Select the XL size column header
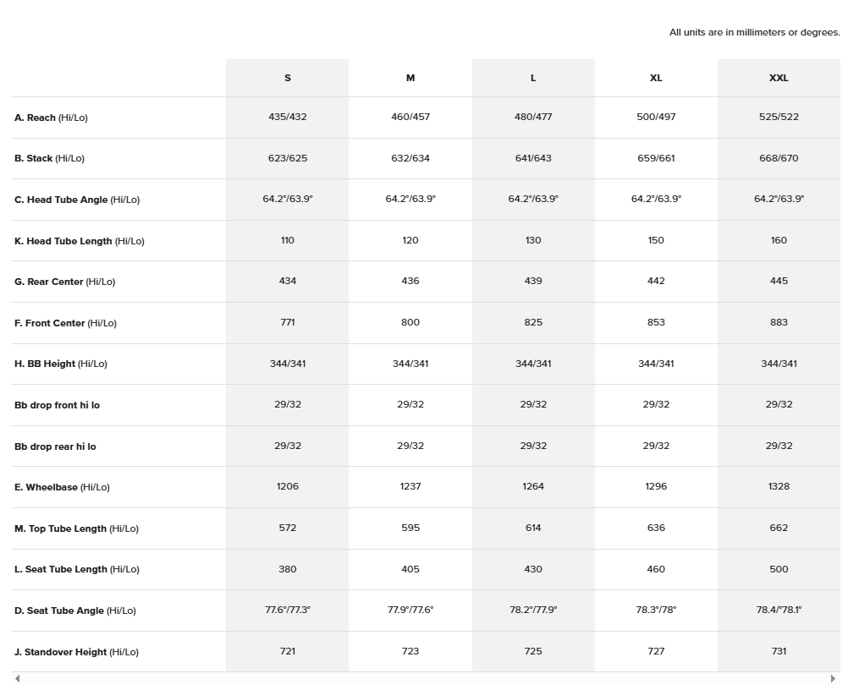Image resolution: width=848 pixels, height=690 pixels. pyautogui.click(x=656, y=78)
